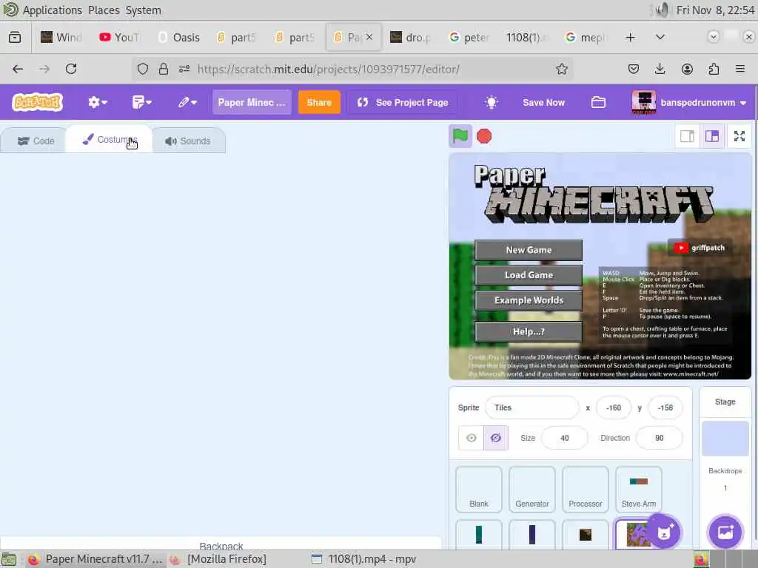Viewport: 758px width, 568px height.
Task: Edit the sprite y position field
Action: click(665, 408)
